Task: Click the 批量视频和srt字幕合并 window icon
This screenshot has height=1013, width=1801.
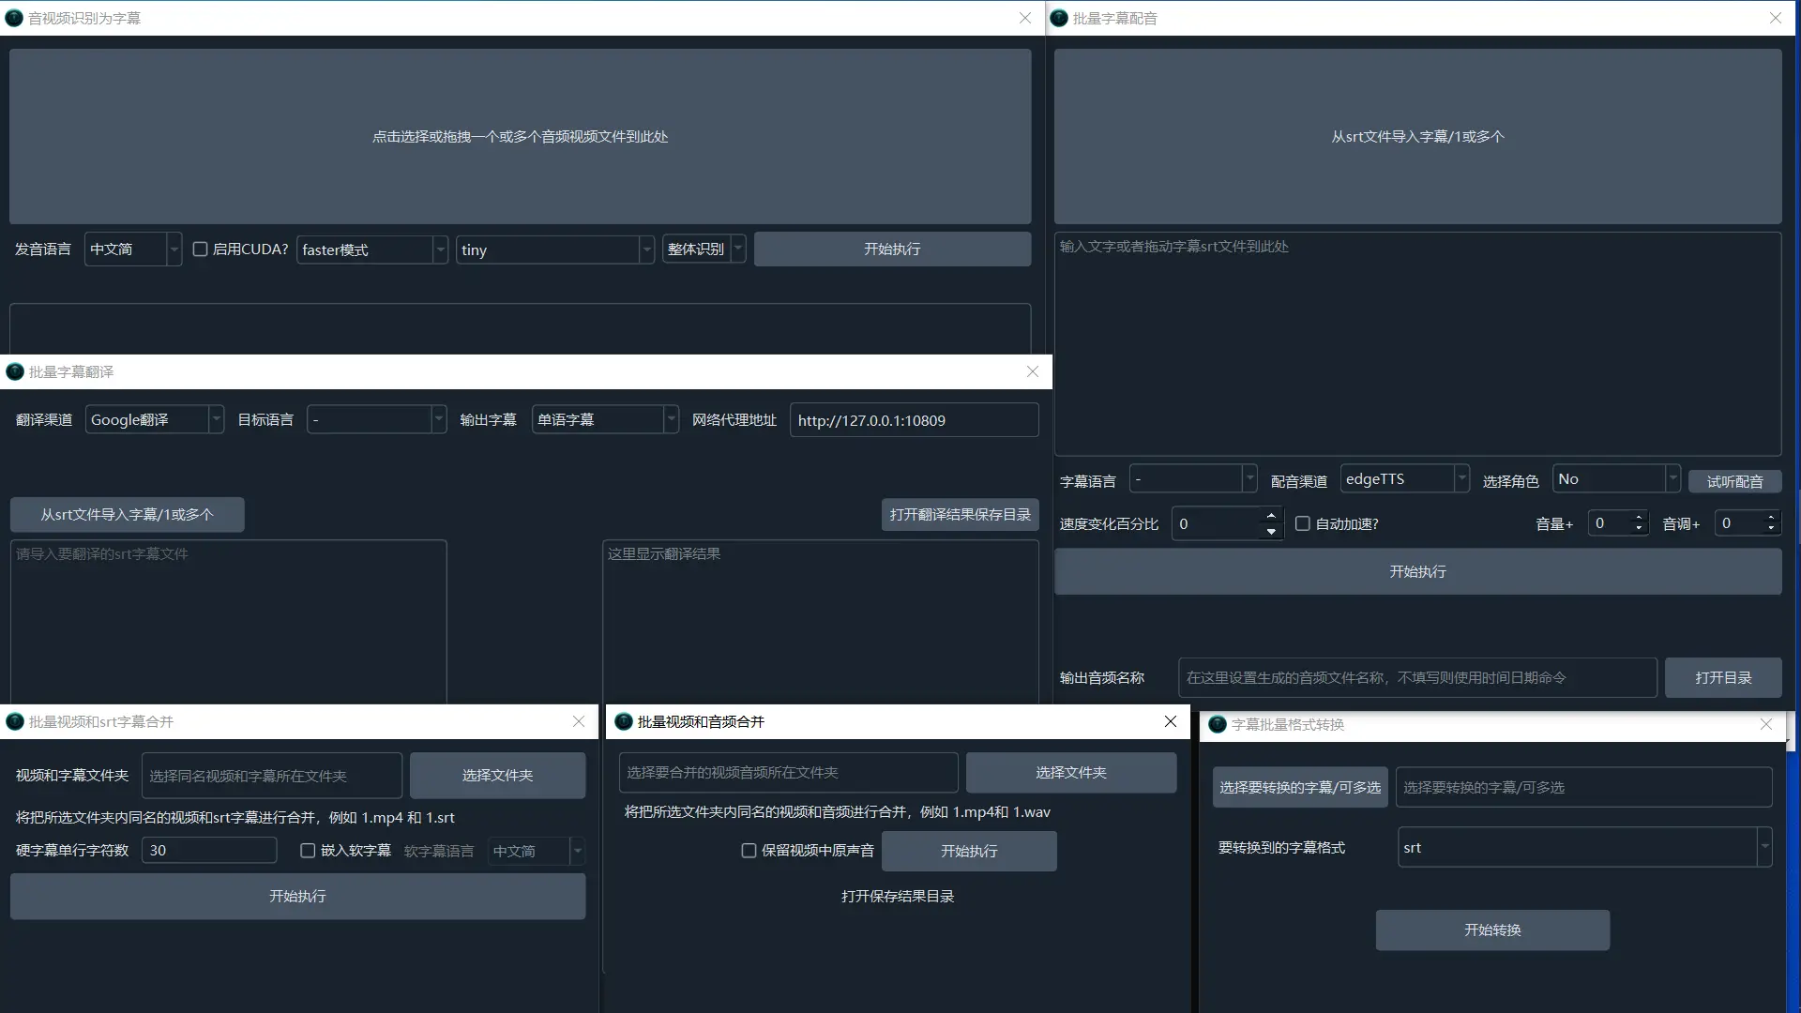Action: 15,721
